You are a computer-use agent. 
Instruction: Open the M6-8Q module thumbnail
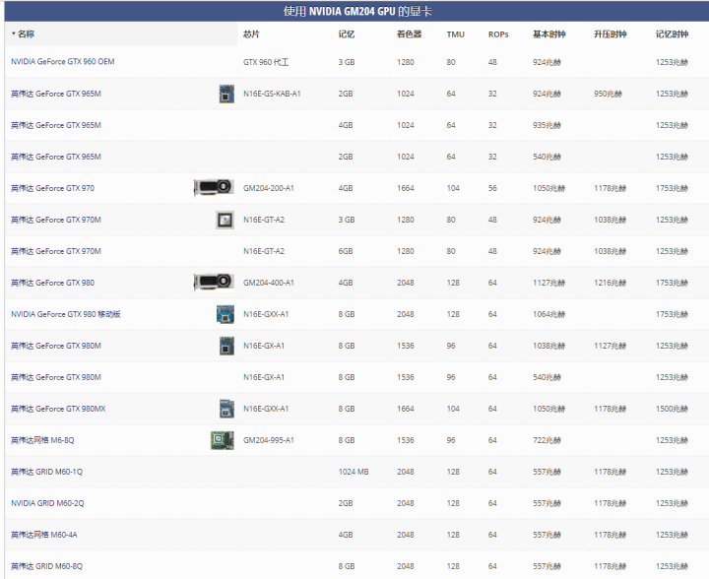(x=223, y=440)
